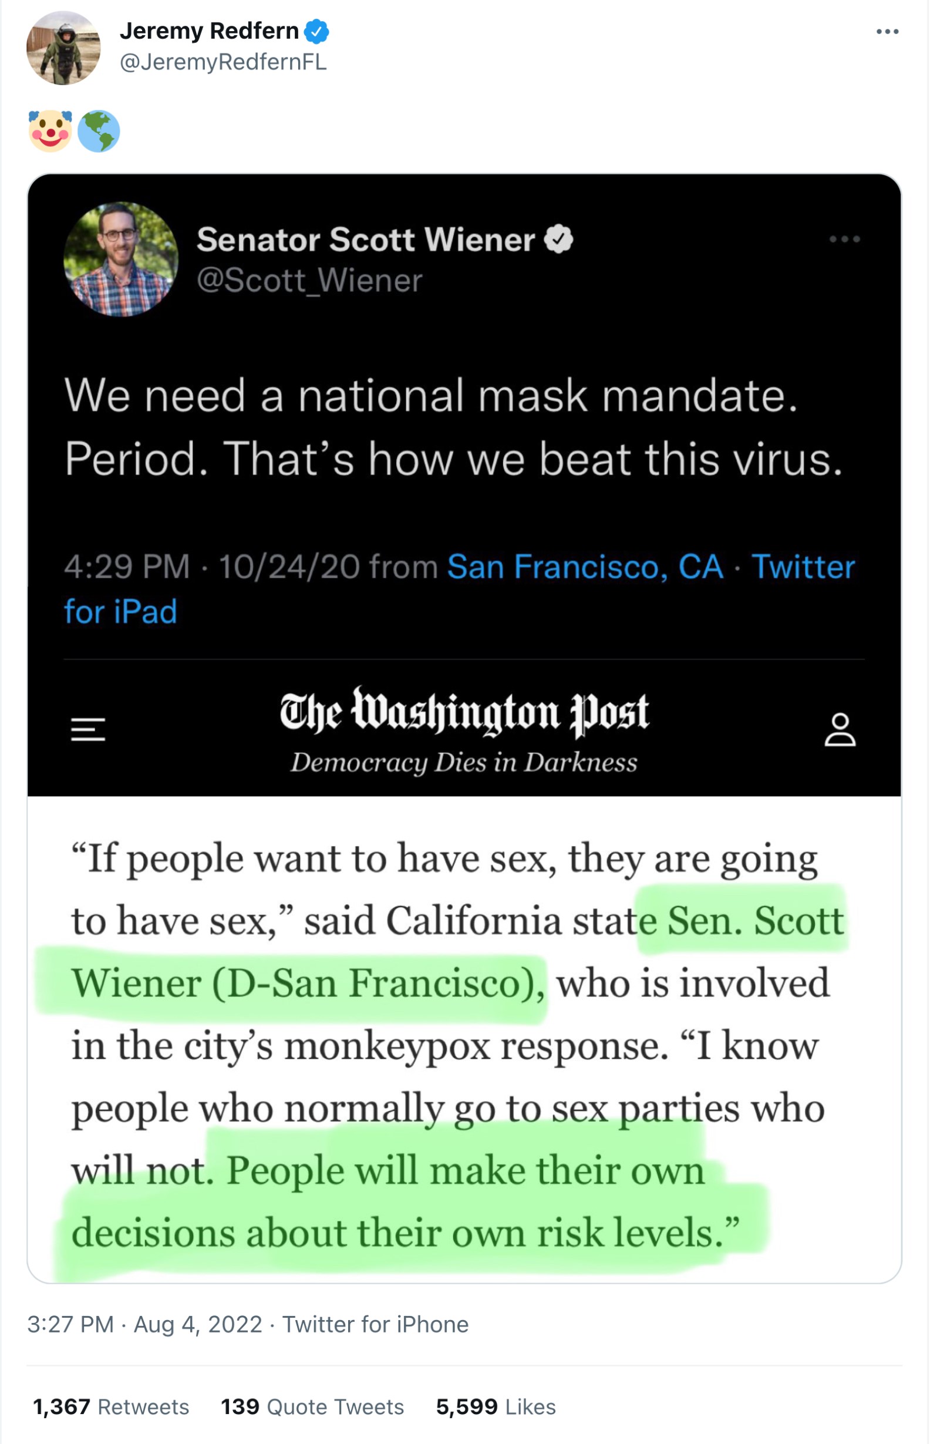View the 139 Quote Tweets
This screenshot has height=1444, width=930.
pos(312,1406)
